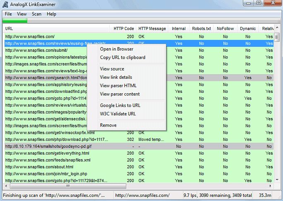Image resolution: width=283 pixels, height=201 pixels.
Task: Select the goto.php?id=111729 URL row
Action: coord(139,181)
